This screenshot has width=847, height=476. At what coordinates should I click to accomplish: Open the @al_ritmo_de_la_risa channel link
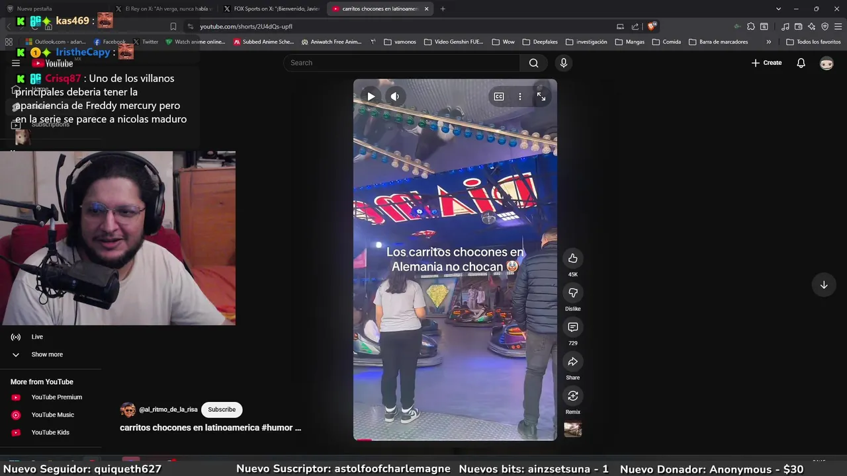tap(168, 410)
